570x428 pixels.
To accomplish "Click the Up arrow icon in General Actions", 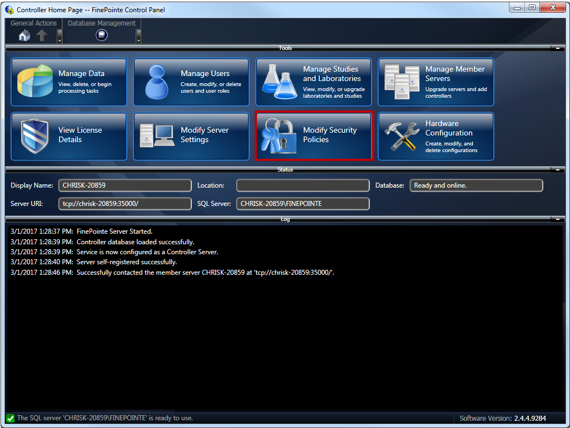I will coord(42,35).
